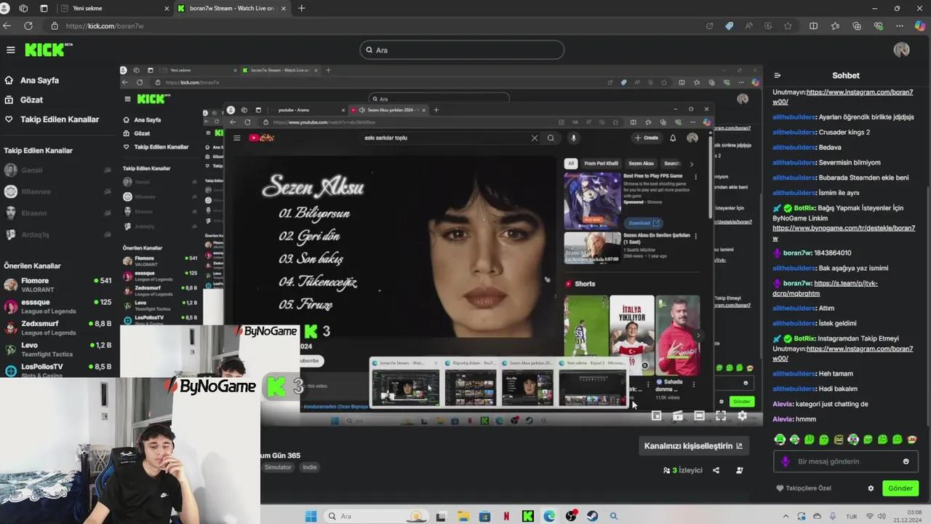The width and height of the screenshot is (931, 524).
Task: Click the microphone icon in message box
Action: [x=785, y=461]
